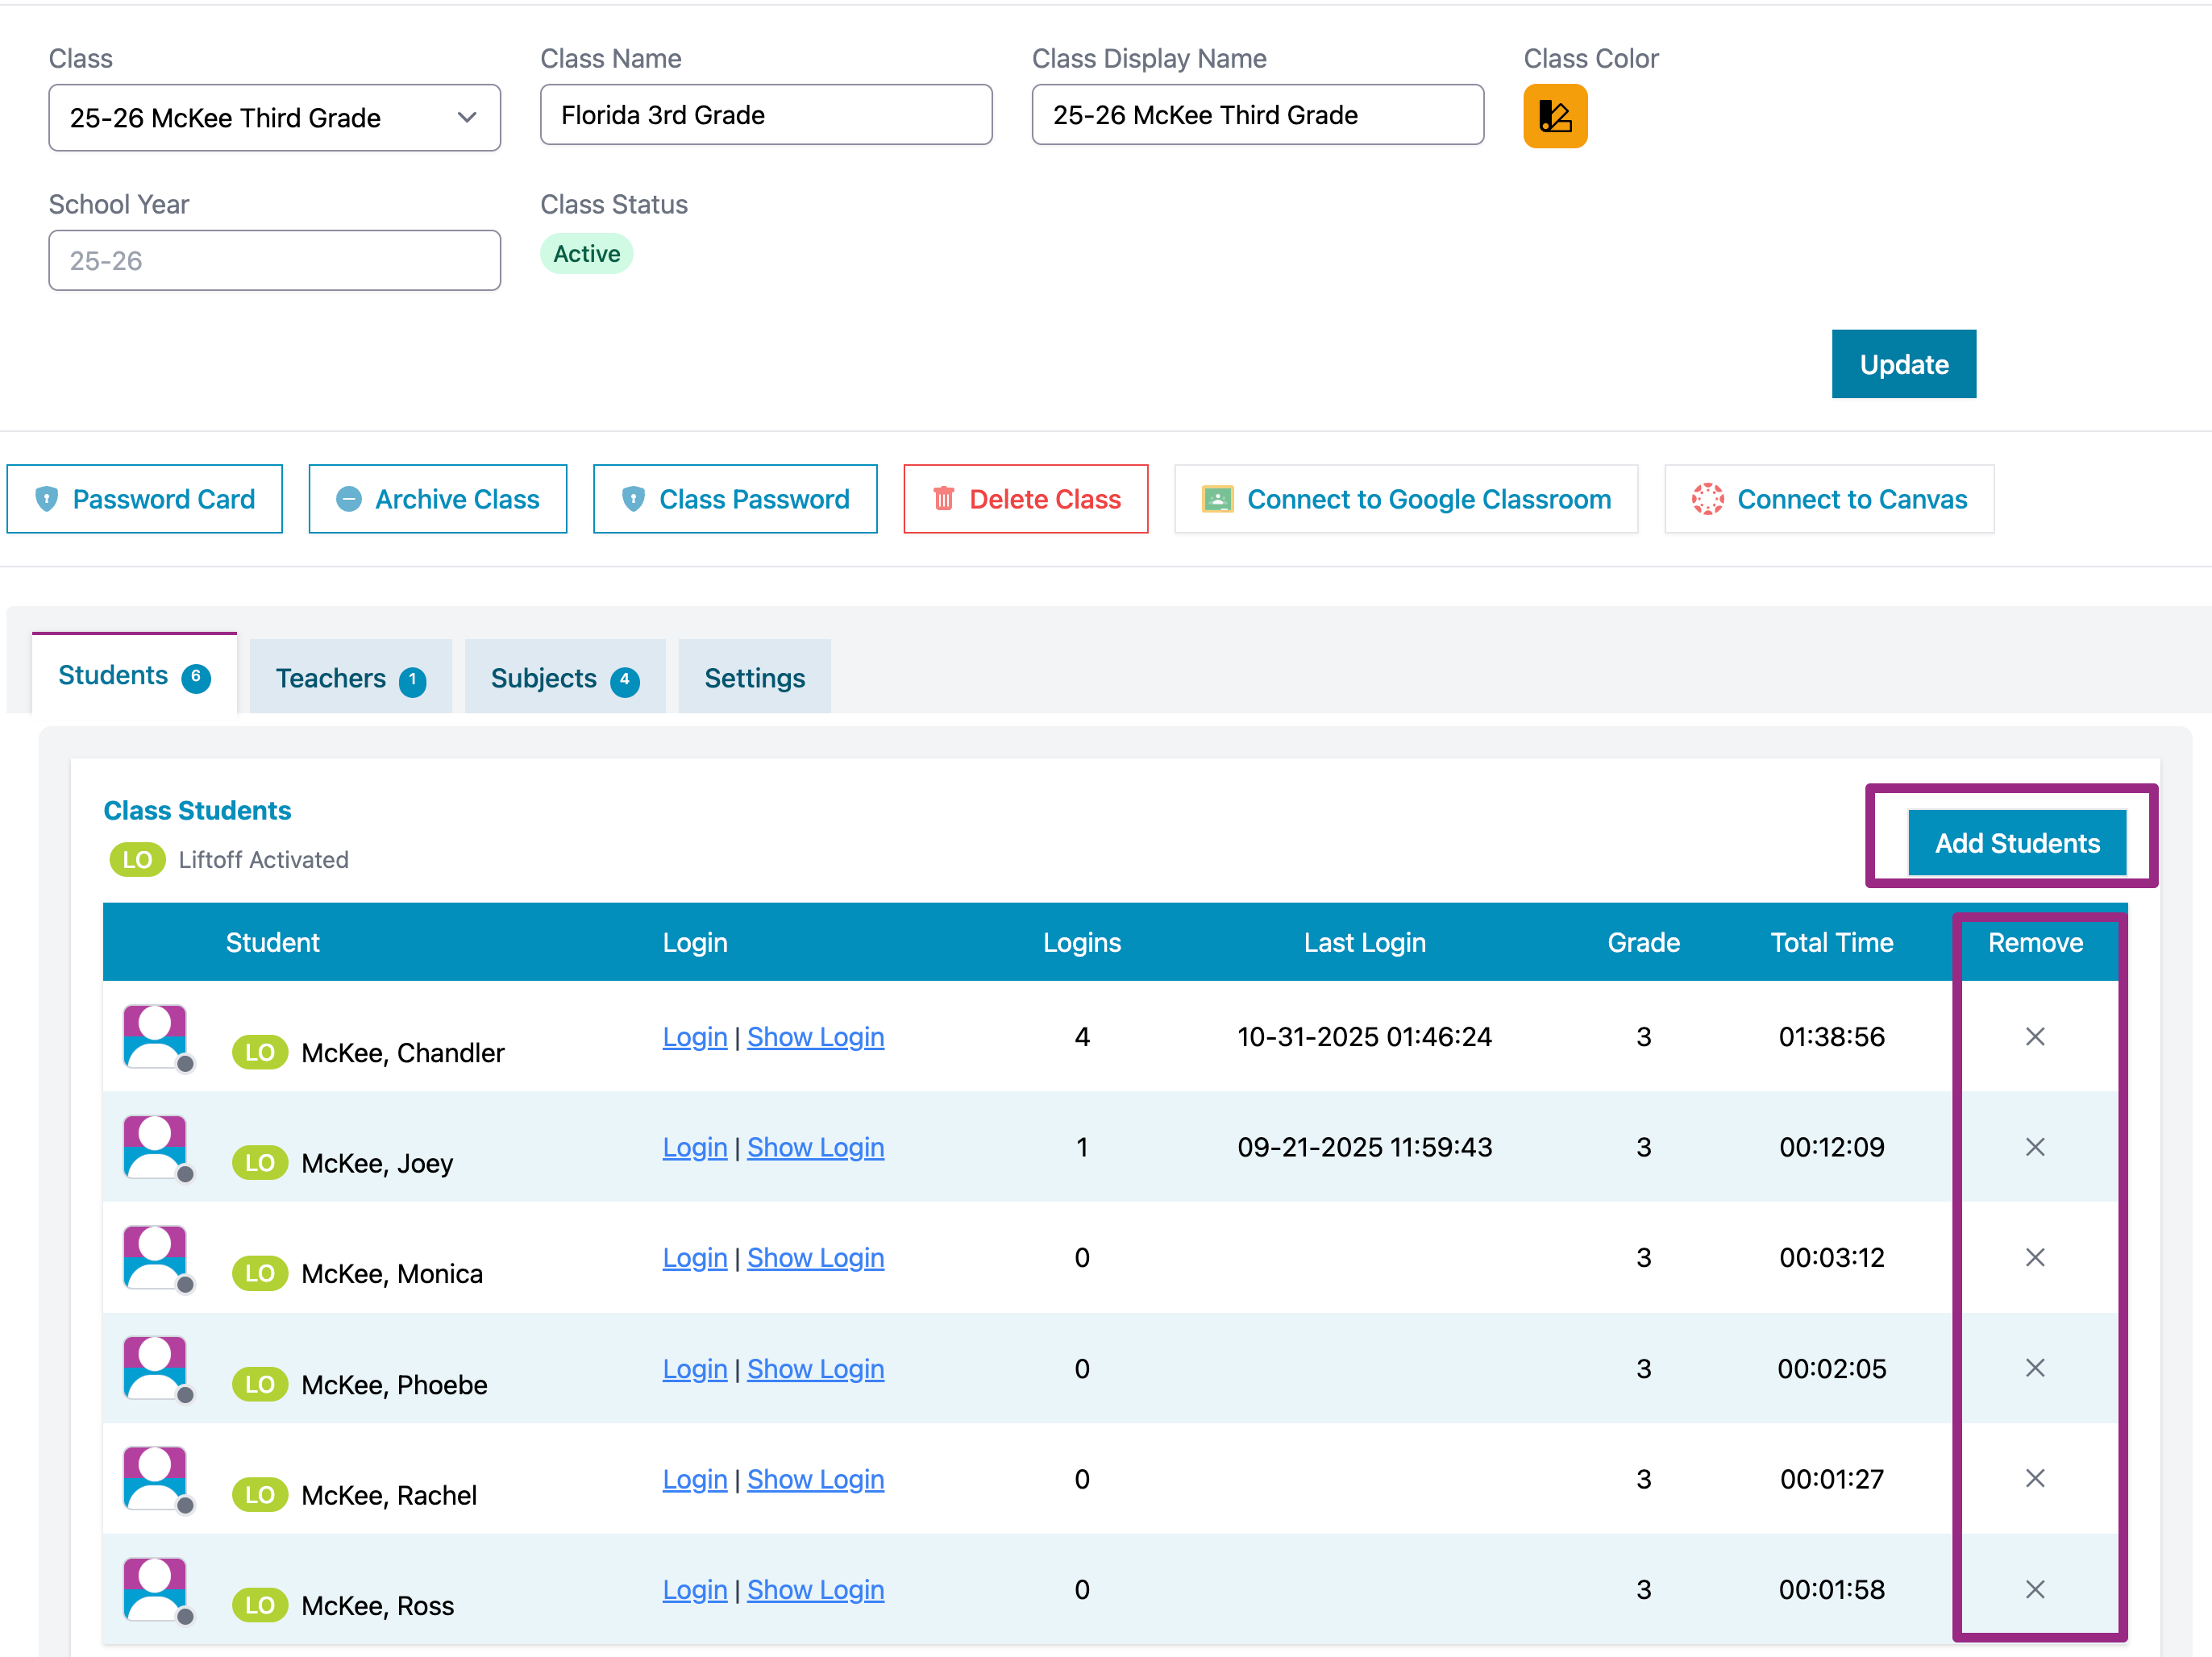
Task: Click the Delete Class button
Action: pos(1025,499)
